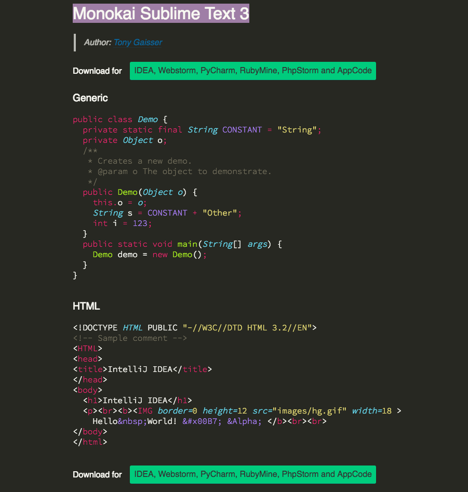Click the '<!DOCTYPE HTML PUBLIC' line
This screenshot has height=492, width=468.
tap(195, 328)
